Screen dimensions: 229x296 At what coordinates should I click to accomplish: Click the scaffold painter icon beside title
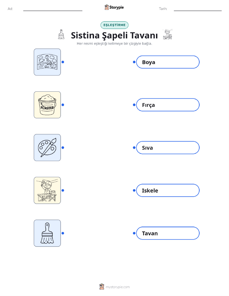(x=168, y=34)
